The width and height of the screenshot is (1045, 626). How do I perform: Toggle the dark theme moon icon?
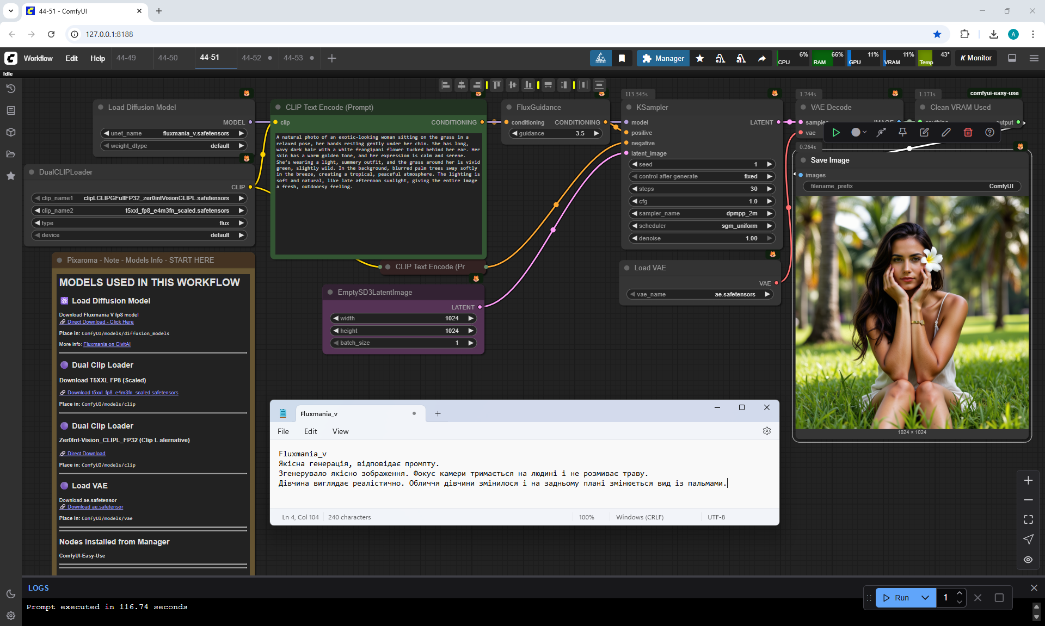click(x=10, y=594)
